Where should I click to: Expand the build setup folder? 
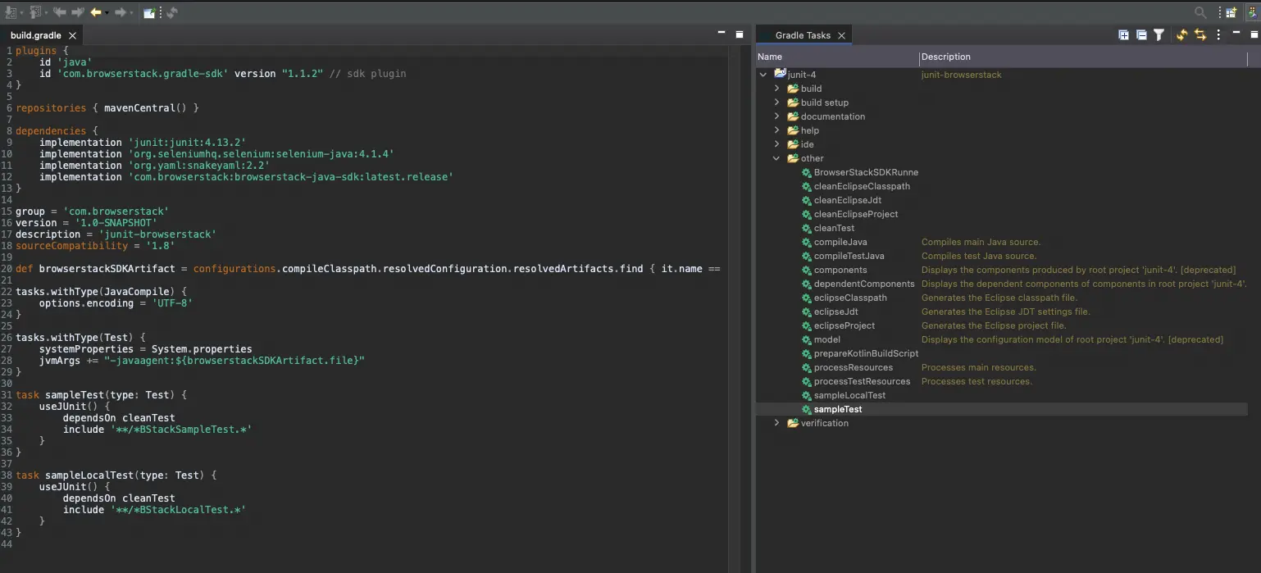tap(776, 102)
